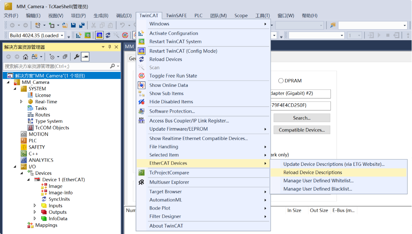The image size is (412, 234).
Task: Click Restart TwinCAT Config Mode menu icon
Action: click(x=141, y=51)
